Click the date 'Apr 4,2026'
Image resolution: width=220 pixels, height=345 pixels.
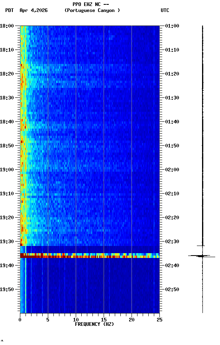click(33, 10)
